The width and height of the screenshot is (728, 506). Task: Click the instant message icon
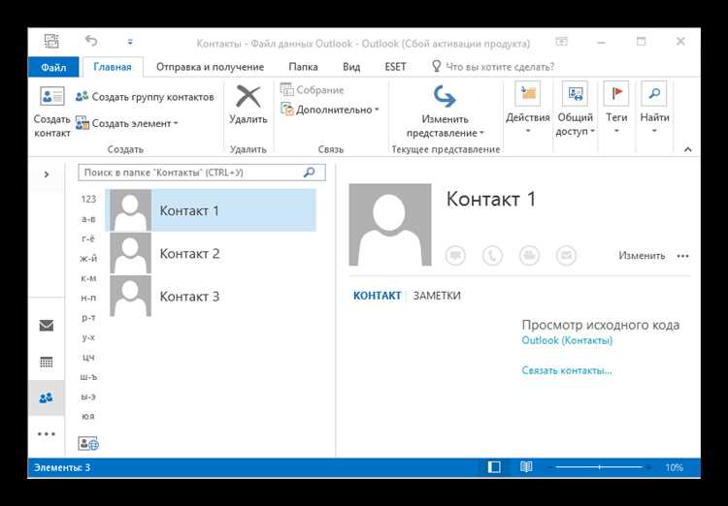[x=455, y=255]
